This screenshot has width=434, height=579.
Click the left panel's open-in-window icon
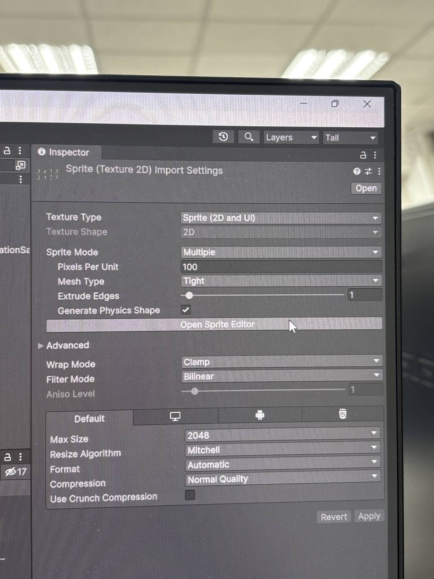click(21, 165)
